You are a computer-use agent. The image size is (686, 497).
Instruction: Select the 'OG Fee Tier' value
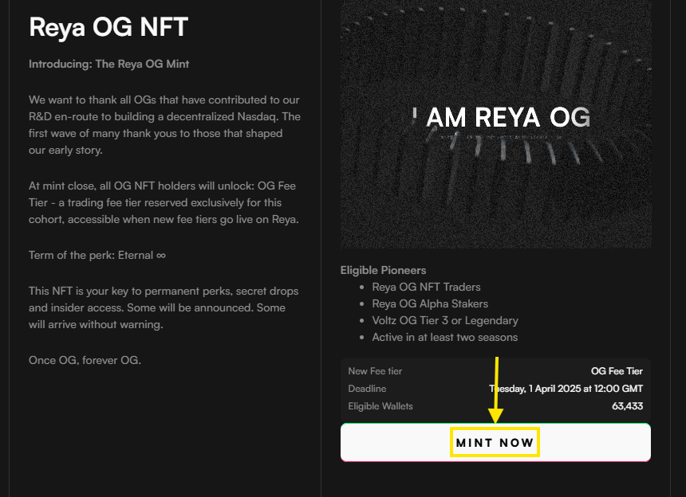click(617, 371)
